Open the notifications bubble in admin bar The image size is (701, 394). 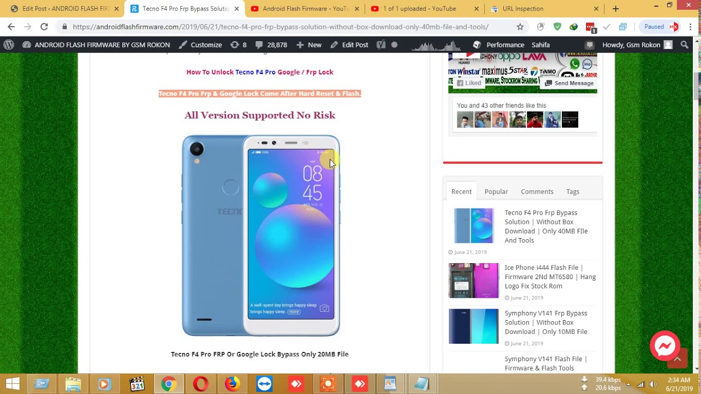(x=589, y=45)
